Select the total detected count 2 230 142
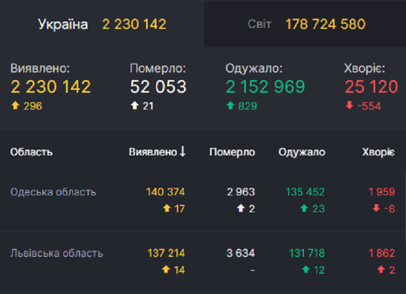Viewport: 406px width, 294px height. pos(51,86)
